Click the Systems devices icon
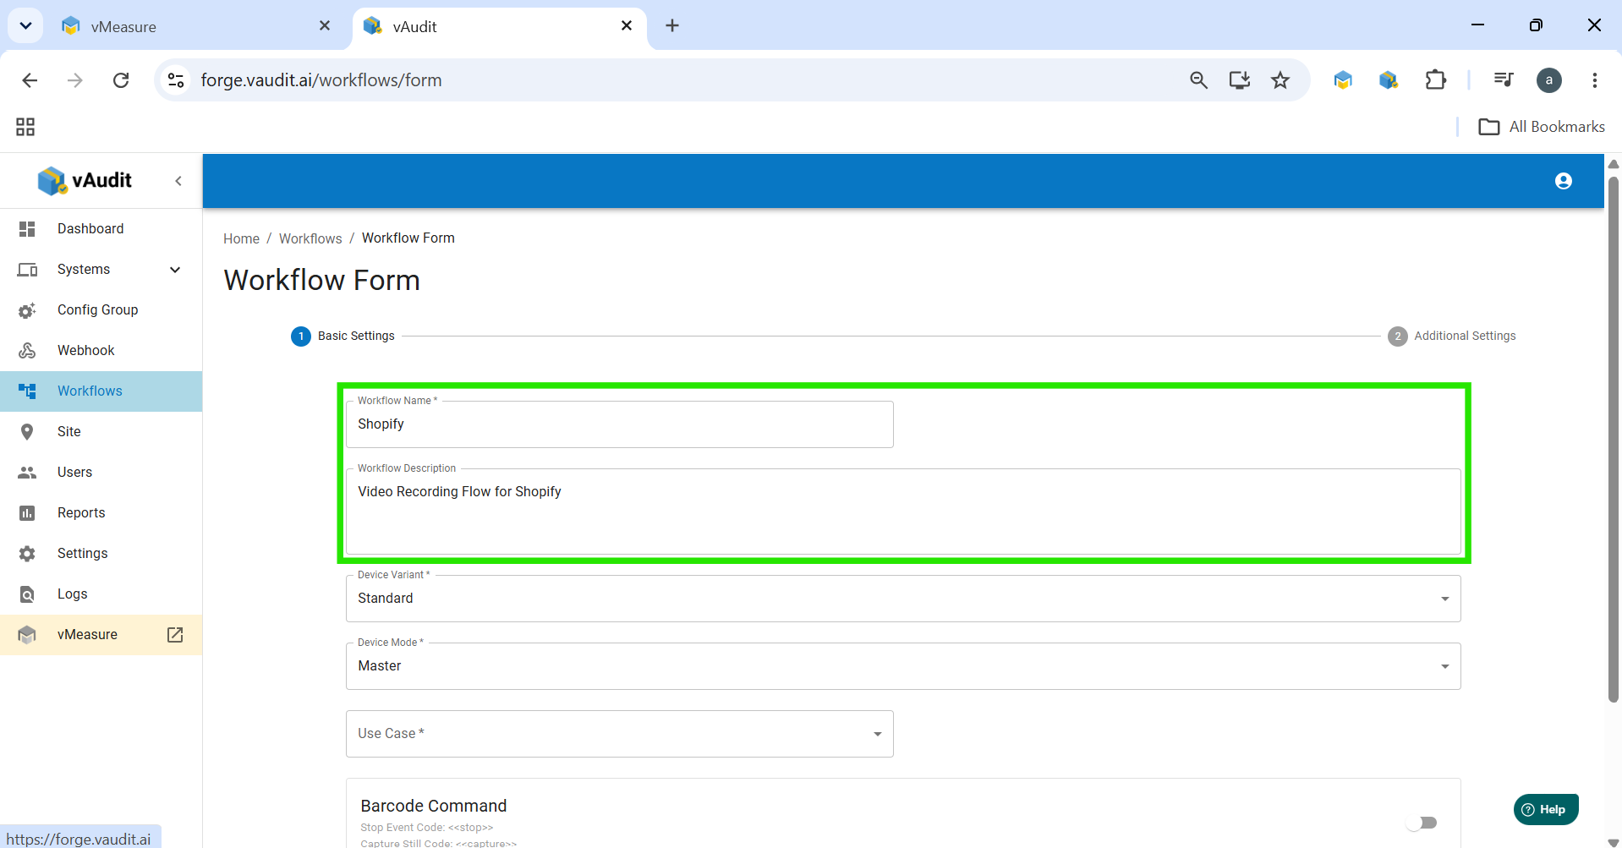Screen dimensions: 1622x848 [27, 270]
